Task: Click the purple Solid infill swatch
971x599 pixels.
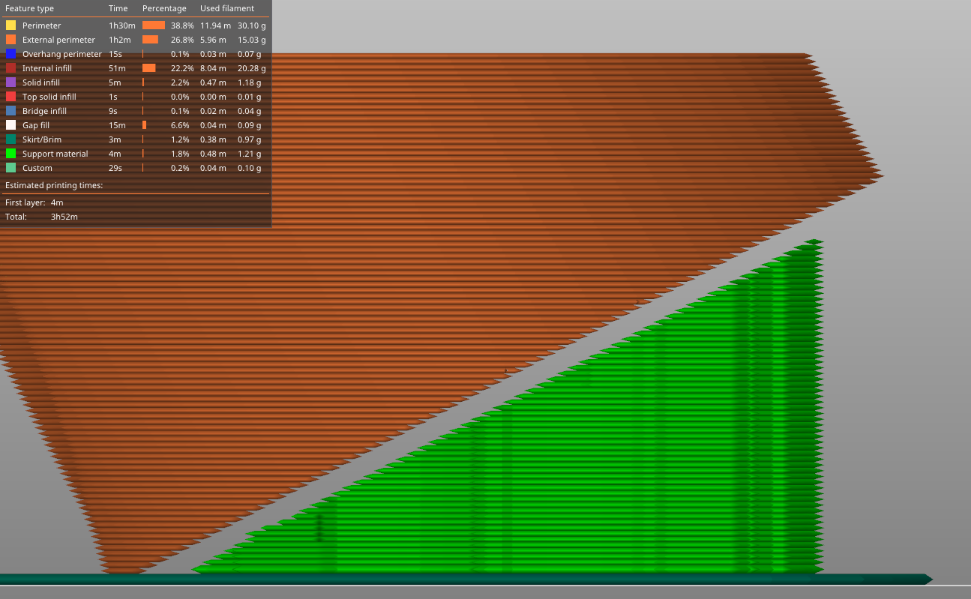Action: pyautogui.click(x=10, y=82)
